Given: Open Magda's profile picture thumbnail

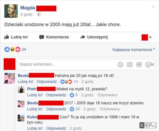Looking at the screenshot, I should coord(11,11).
